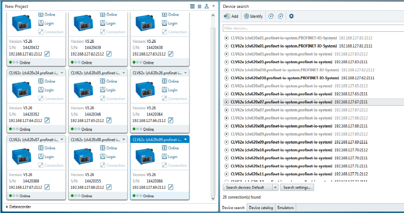Expand clv620x07 entry at 192.168.127.67:2111

(226, 102)
